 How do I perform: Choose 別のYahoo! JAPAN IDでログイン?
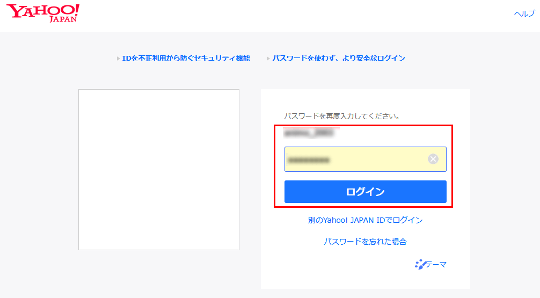365,220
